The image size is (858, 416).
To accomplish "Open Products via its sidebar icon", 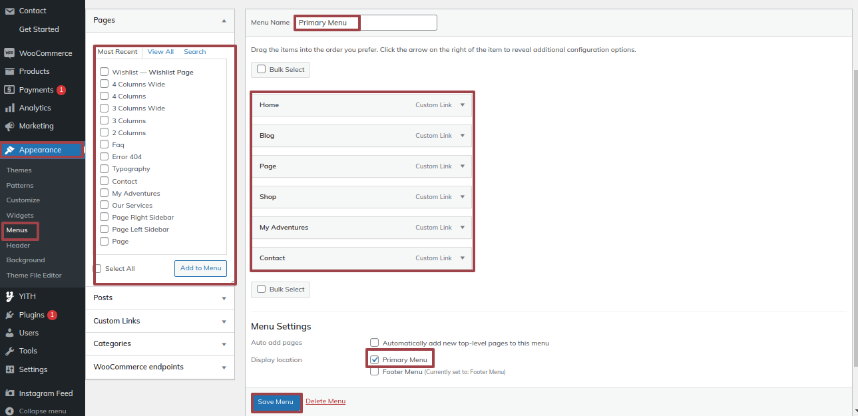I will [9, 71].
